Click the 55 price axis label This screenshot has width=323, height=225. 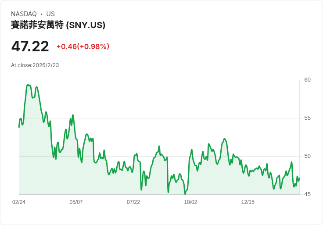tap(307, 118)
